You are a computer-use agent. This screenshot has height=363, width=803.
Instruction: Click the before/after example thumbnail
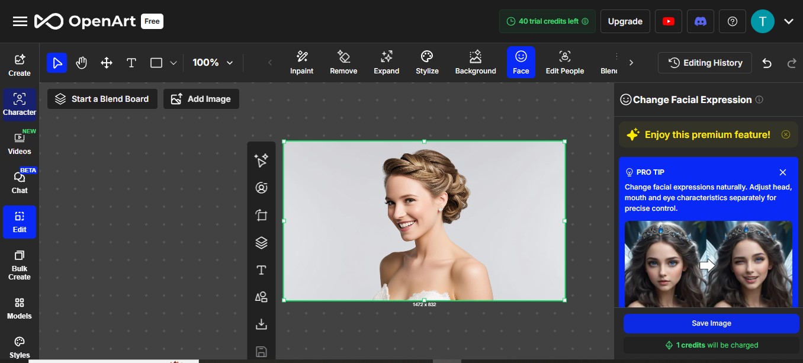pyautogui.click(x=708, y=264)
